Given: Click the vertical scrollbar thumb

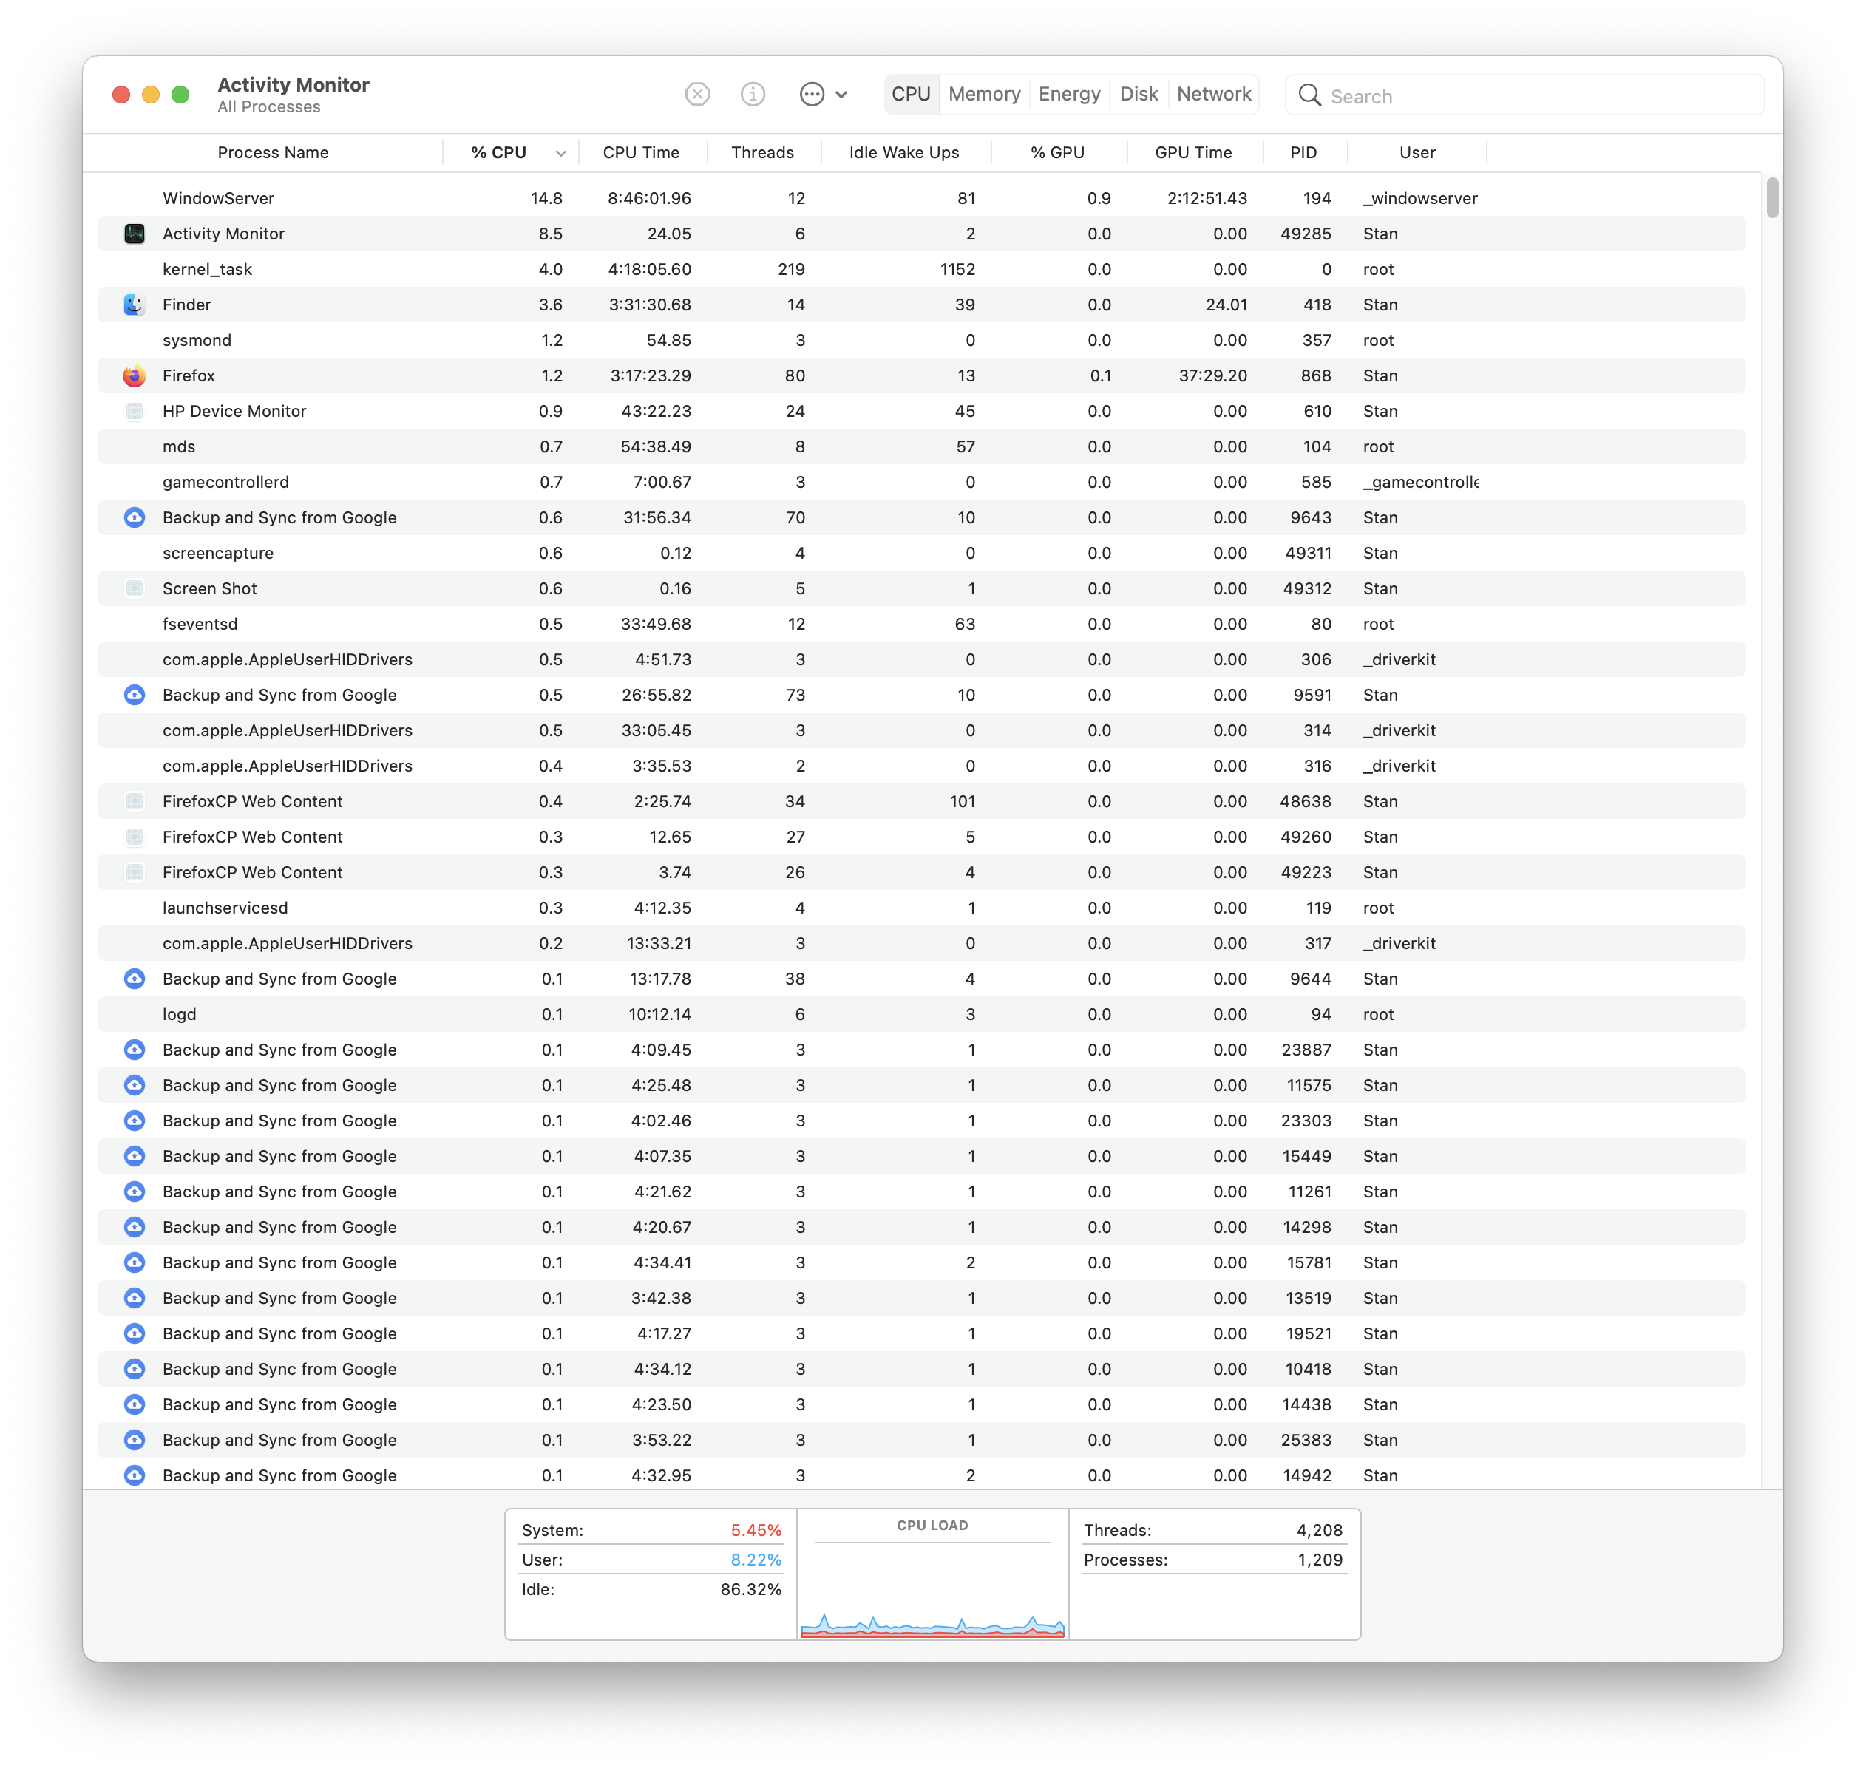Looking at the screenshot, I should (1771, 198).
